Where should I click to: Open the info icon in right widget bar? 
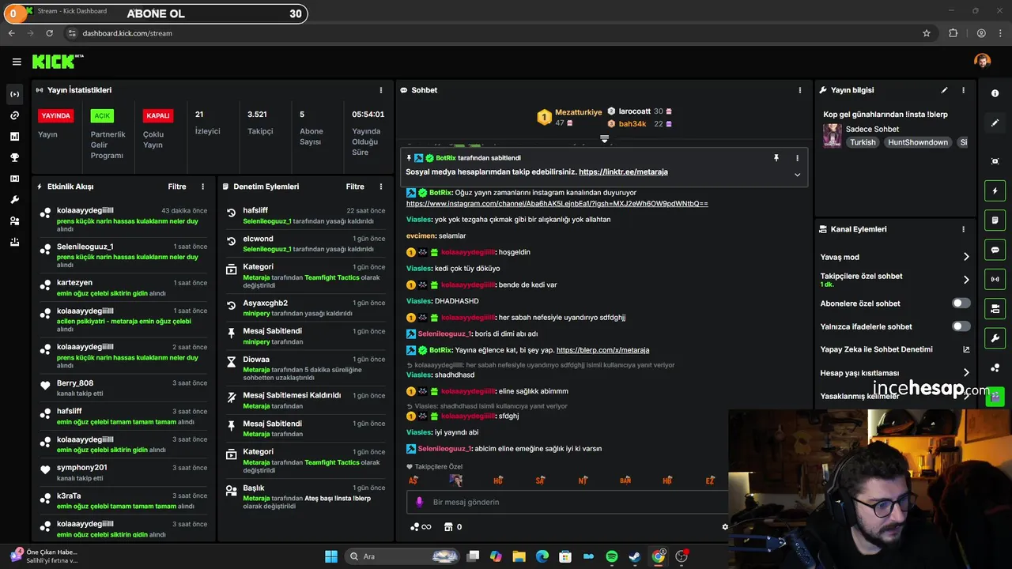pyautogui.click(x=995, y=93)
